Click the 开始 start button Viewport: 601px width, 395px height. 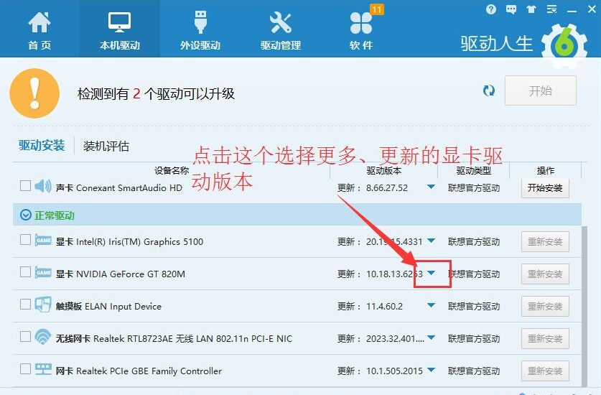(541, 90)
